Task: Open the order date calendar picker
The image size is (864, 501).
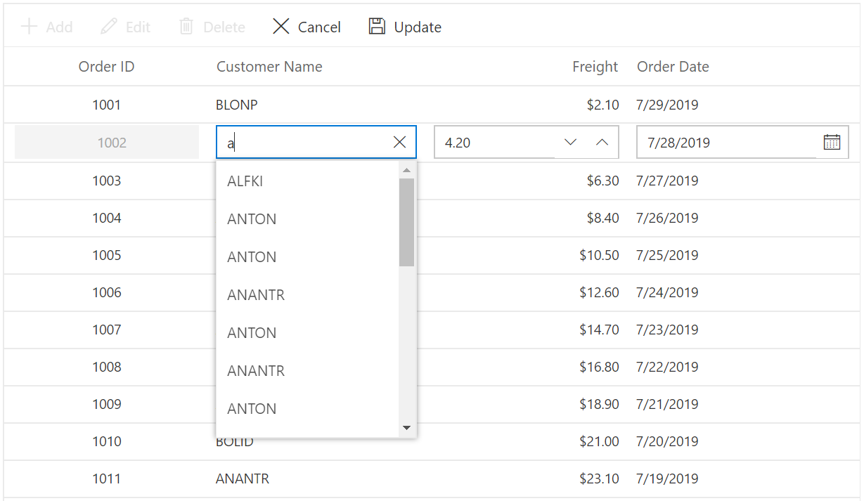Action: click(x=832, y=143)
